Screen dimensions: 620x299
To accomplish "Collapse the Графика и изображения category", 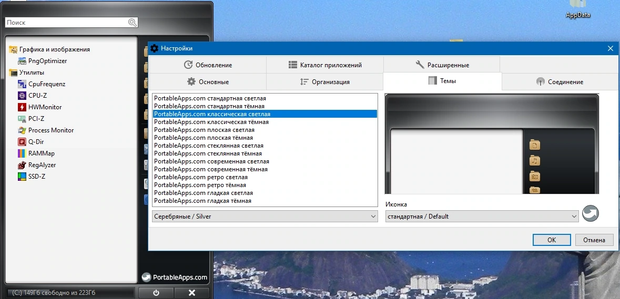I will [x=49, y=49].
